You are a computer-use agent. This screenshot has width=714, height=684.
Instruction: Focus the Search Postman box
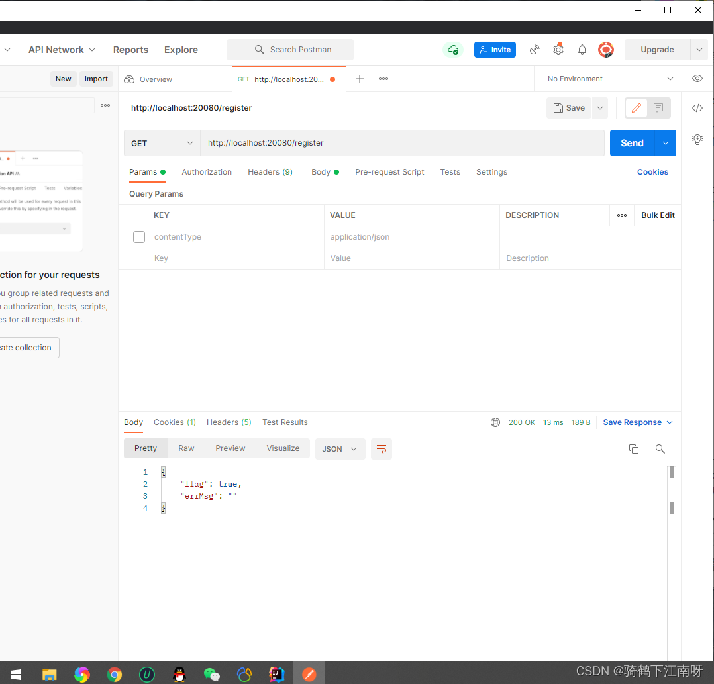pyautogui.click(x=290, y=50)
